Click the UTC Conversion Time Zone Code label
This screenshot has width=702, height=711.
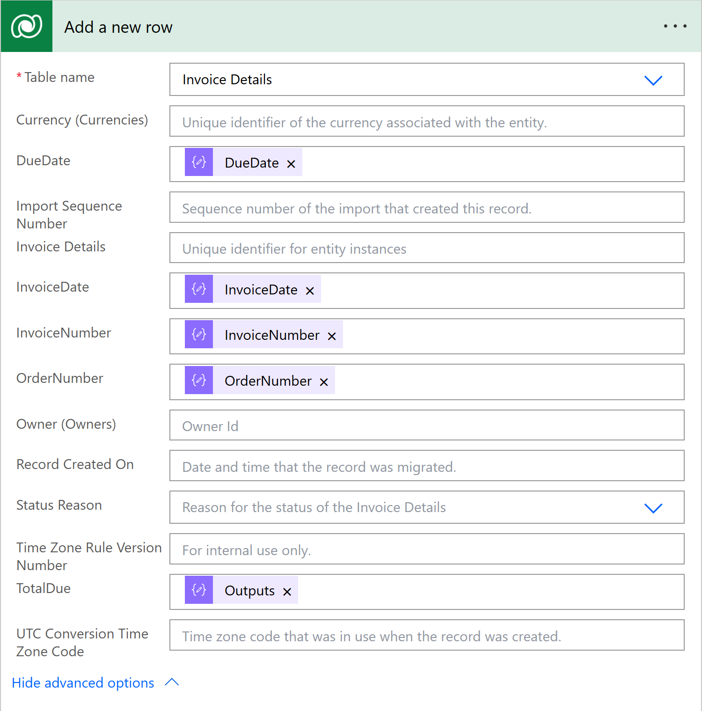click(x=82, y=643)
